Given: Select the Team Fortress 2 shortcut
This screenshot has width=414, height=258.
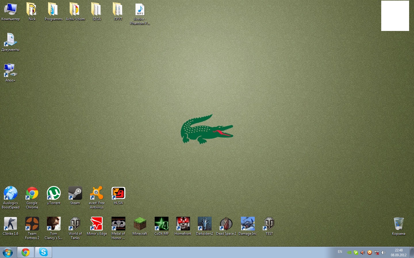Looking at the screenshot, I should tap(32, 228).
